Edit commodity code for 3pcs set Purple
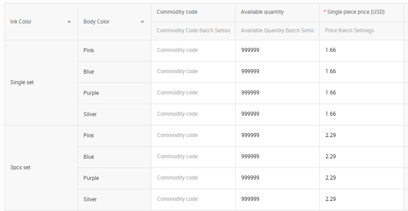This screenshot has width=408, height=211. point(193,178)
